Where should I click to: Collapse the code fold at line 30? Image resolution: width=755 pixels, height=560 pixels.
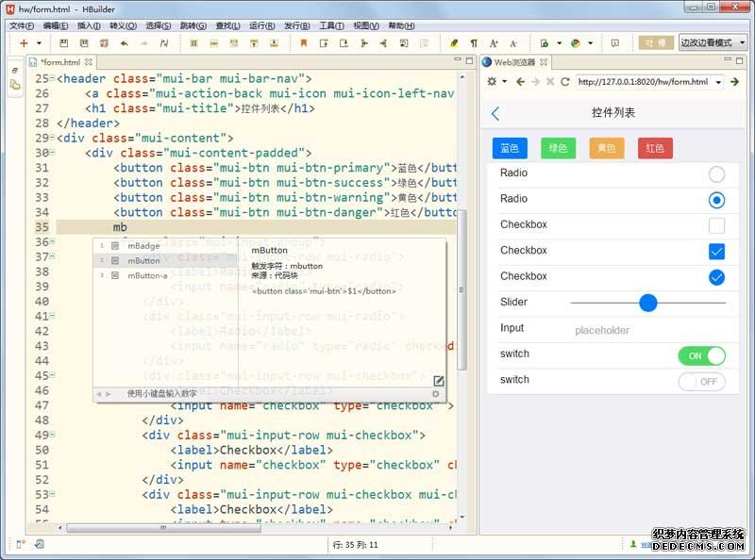pyautogui.click(x=51, y=153)
